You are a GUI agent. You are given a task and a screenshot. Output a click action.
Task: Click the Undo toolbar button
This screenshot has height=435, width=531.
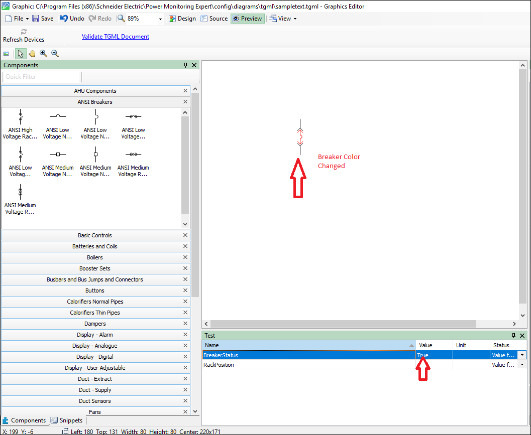[x=72, y=19]
